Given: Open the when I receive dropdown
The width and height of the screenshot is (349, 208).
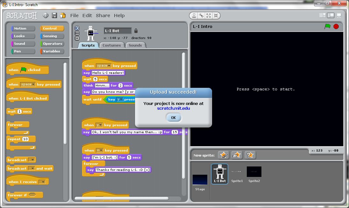Looking at the screenshot, I should point(44,181).
